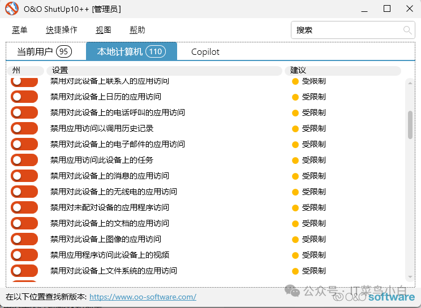Select the text 禁用对此设备上的无线电的应用访问
This screenshot has width=421, height=308.
114,192
